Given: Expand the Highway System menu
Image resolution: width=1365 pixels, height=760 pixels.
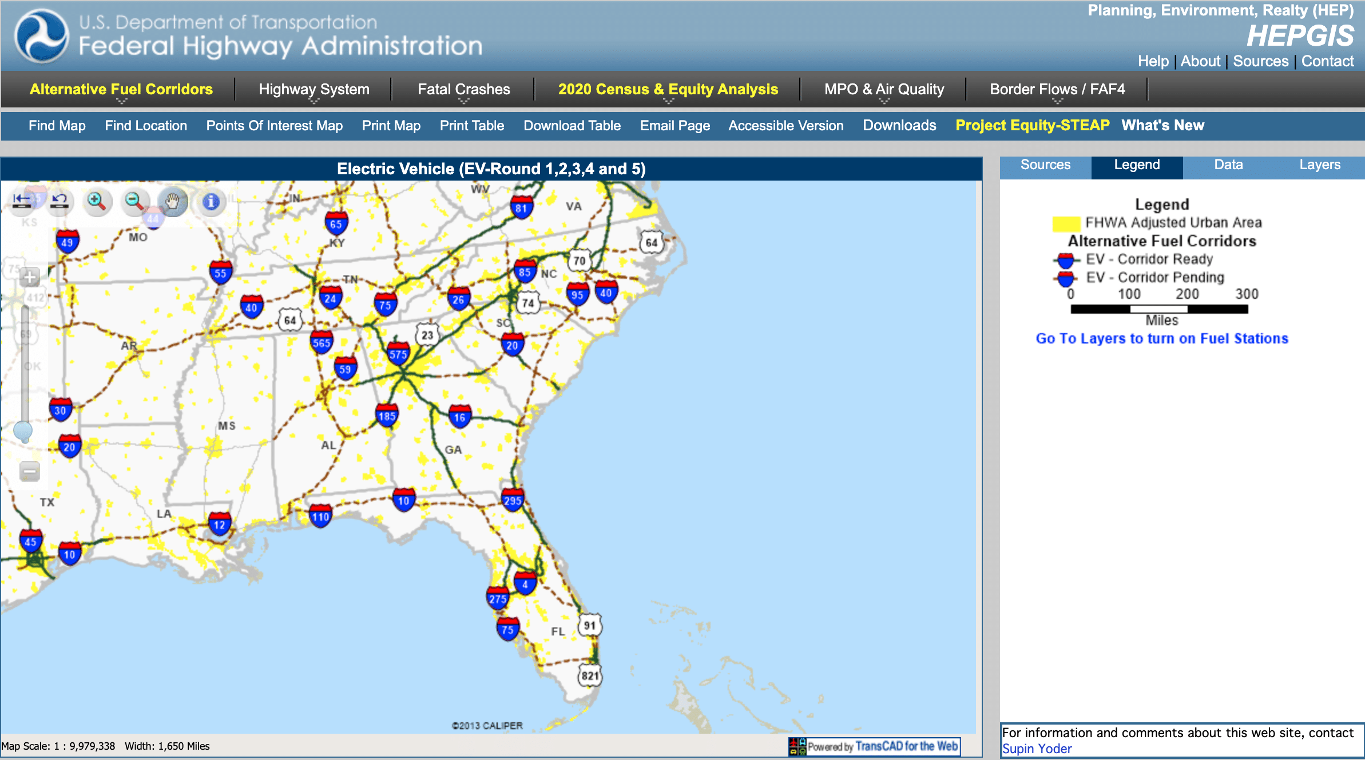Looking at the screenshot, I should [314, 90].
